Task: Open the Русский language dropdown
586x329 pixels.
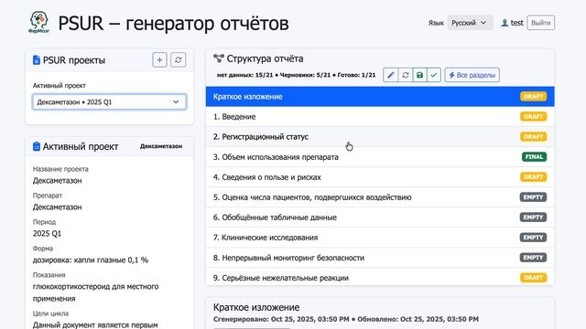Action: pos(470,23)
